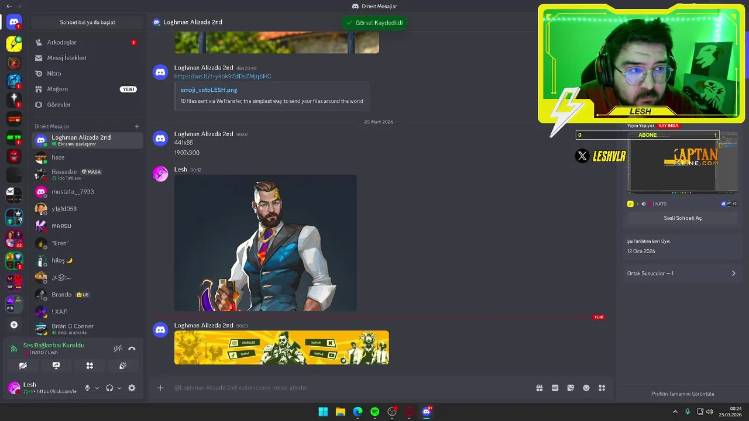Disconnect from voice with hang-up icon
This screenshot has width=749, height=421.
132,348
